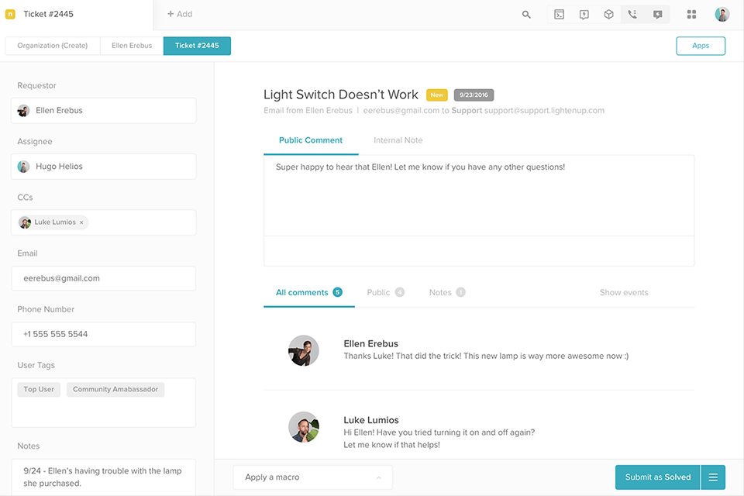
Task: Click the Submit as Solved button
Action: pyautogui.click(x=657, y=477)
